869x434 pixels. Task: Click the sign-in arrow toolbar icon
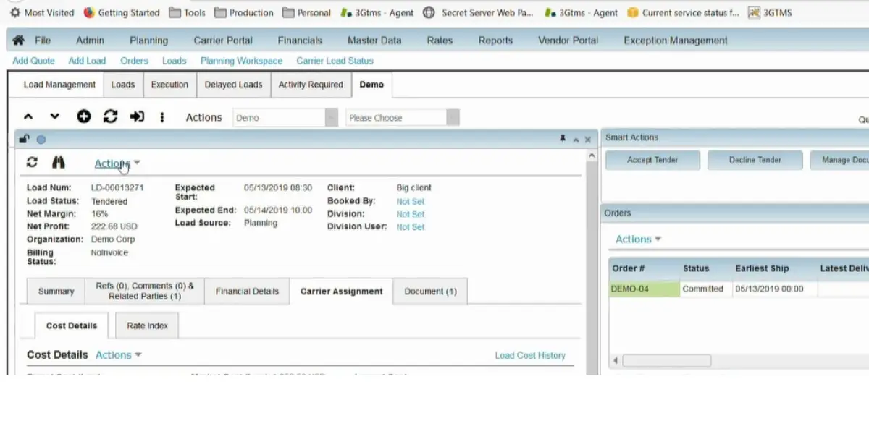pos(137,116)
